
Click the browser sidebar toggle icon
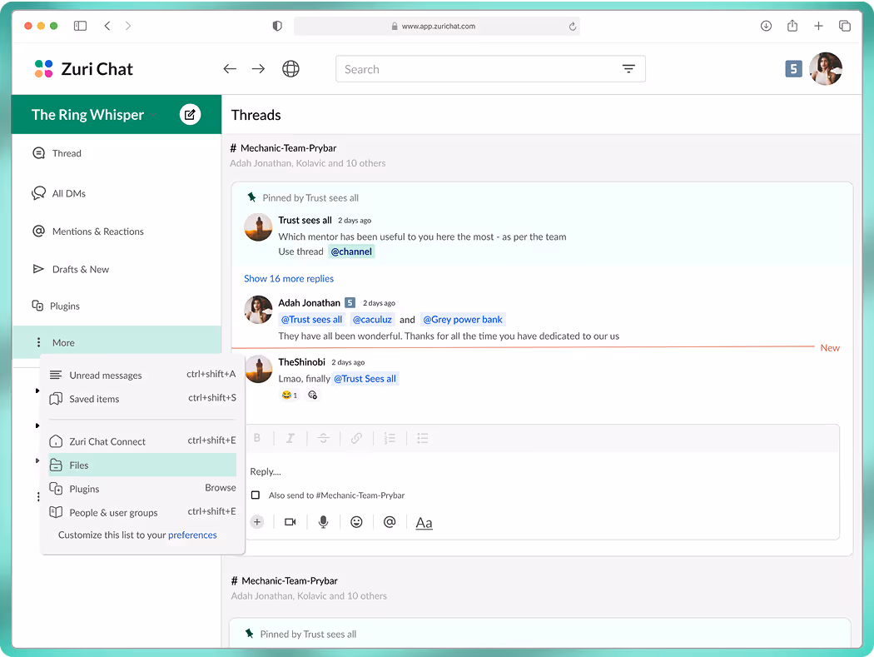coord(80,26)
